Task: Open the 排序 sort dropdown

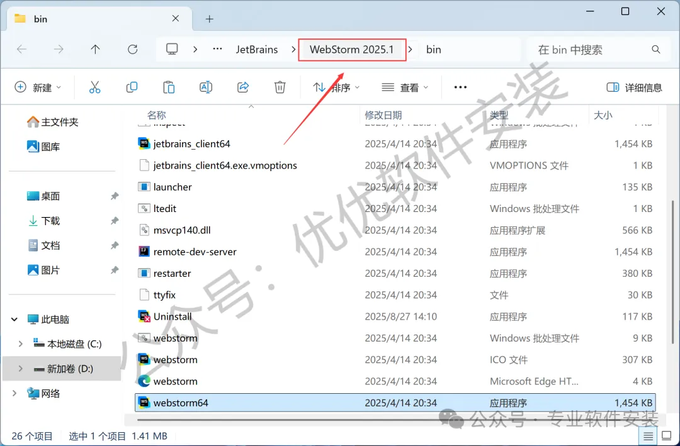Action: click(x=336, y=87)
